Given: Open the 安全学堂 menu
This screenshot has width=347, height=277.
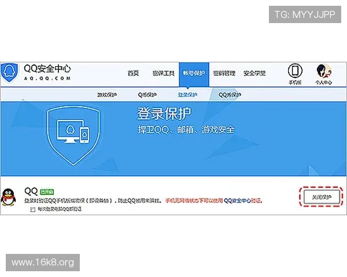Looking at the screenshot, I should 254,73.
